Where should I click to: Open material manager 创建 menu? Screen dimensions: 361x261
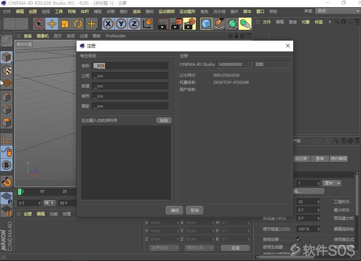click(x=28, y=214)
